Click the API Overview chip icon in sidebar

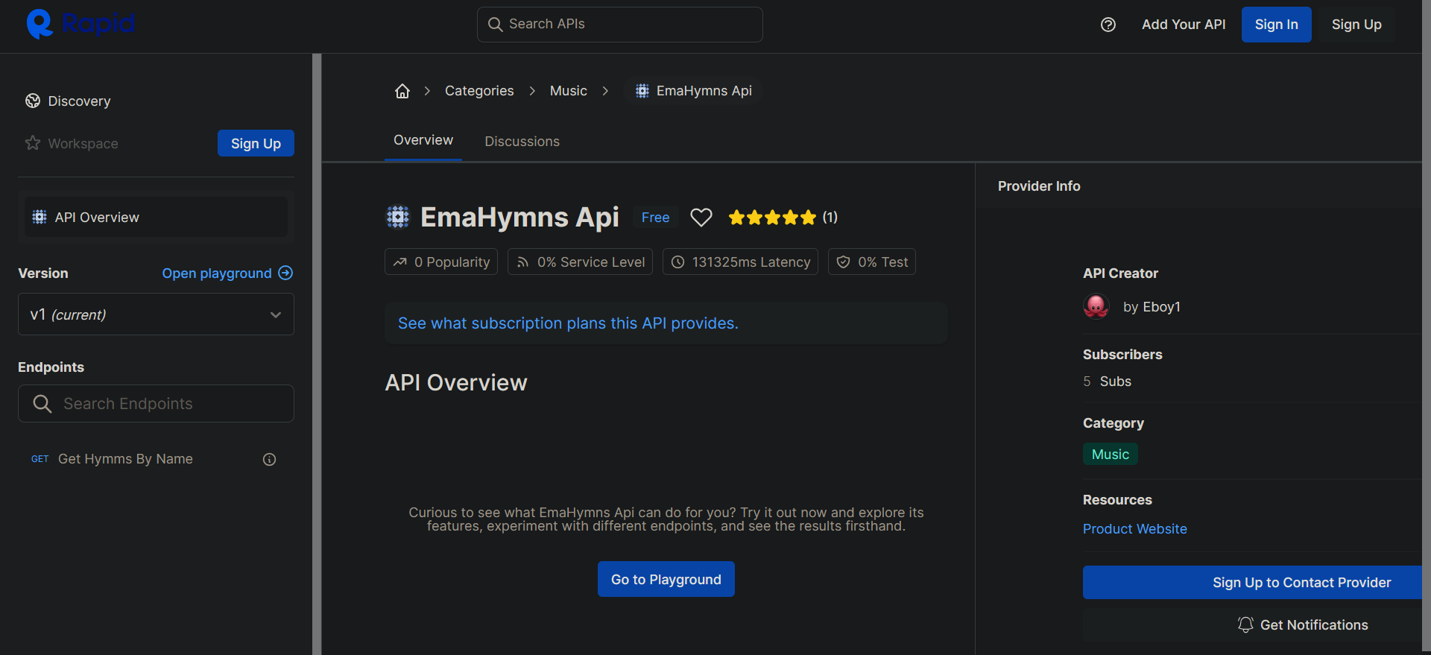pos(40,217)
